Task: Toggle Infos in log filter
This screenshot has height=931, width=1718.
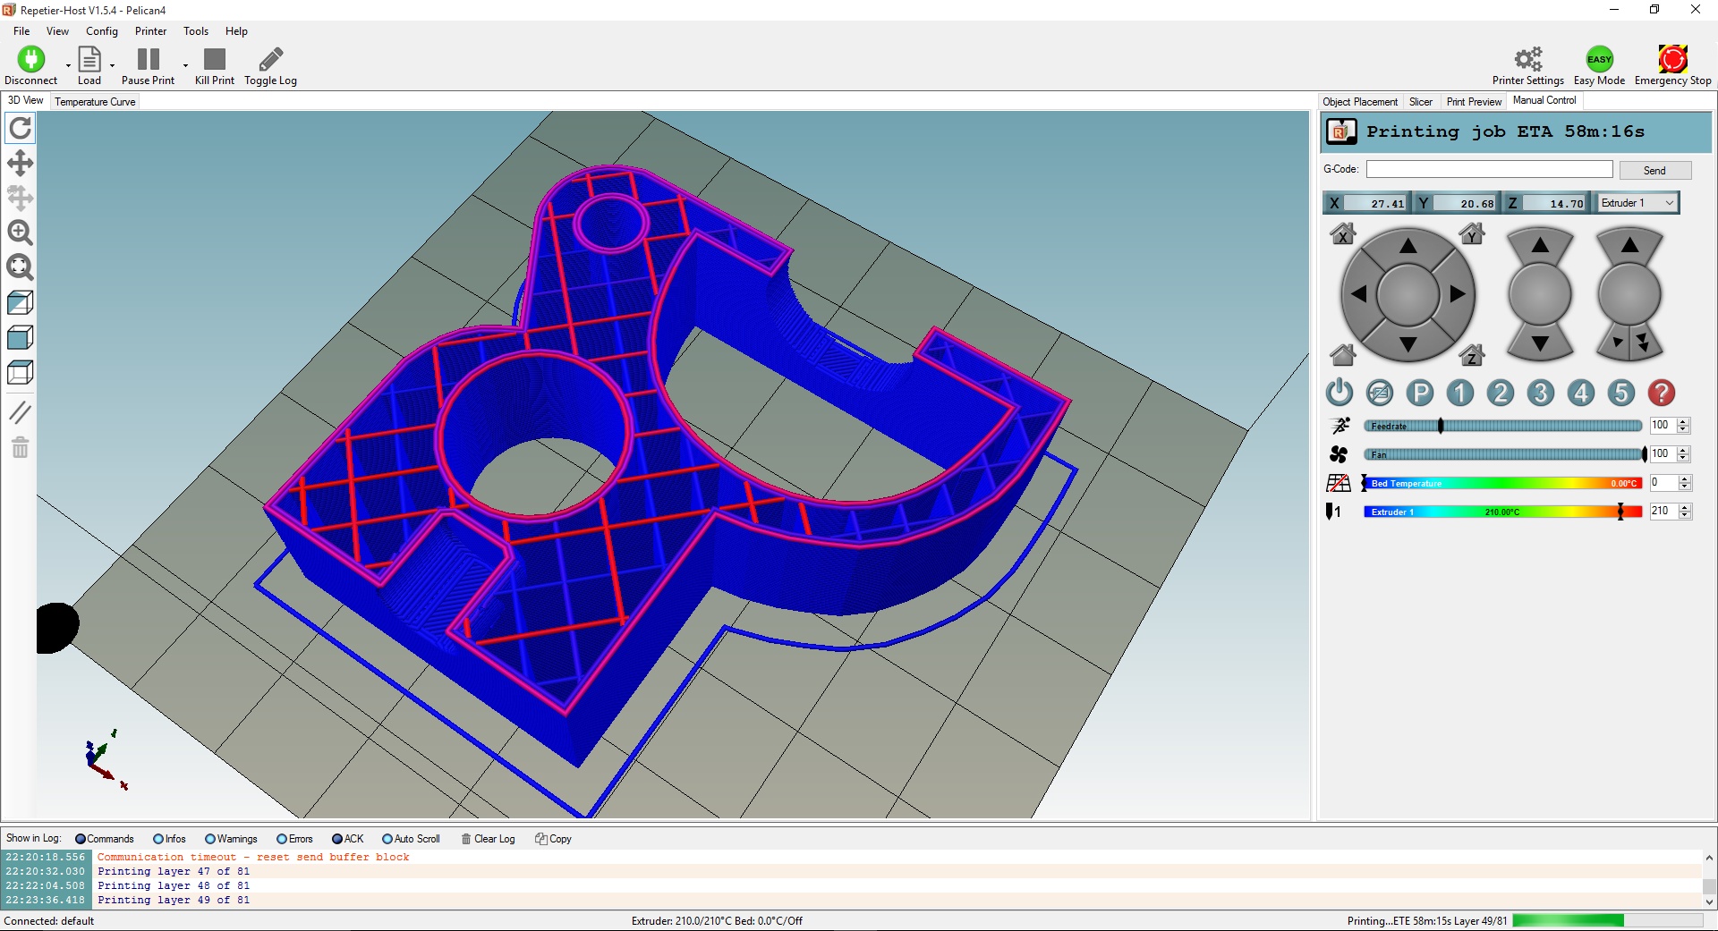Action: click(169, 839)
